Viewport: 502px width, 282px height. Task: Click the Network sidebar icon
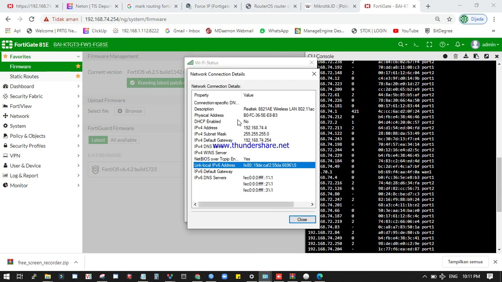click(5, 116)
